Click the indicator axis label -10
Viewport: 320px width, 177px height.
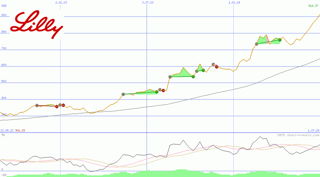tap(3, 175)
